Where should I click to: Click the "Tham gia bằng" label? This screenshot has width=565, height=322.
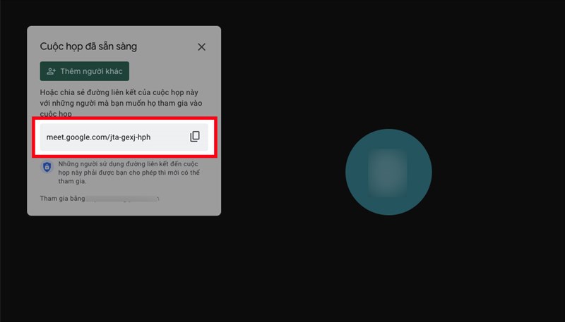(62, 199)
